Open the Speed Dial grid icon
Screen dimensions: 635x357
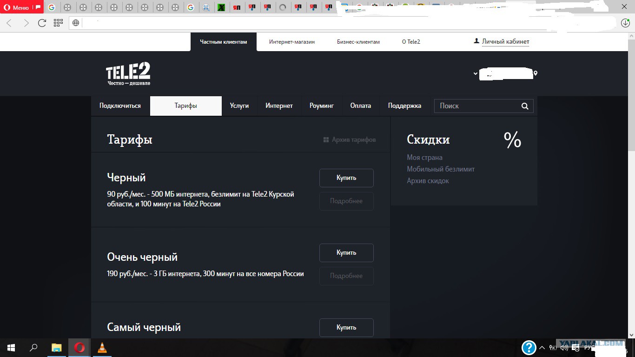point(58,23)
